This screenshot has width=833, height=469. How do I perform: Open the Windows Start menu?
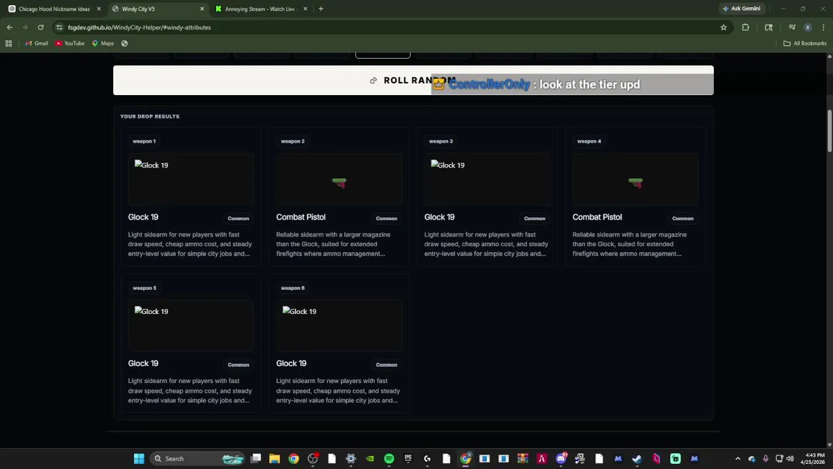(139, 459)
